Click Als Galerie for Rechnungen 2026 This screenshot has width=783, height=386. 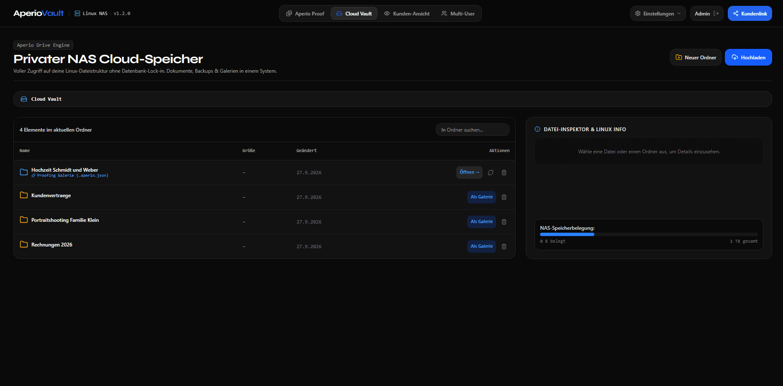(x=481, y=246)
